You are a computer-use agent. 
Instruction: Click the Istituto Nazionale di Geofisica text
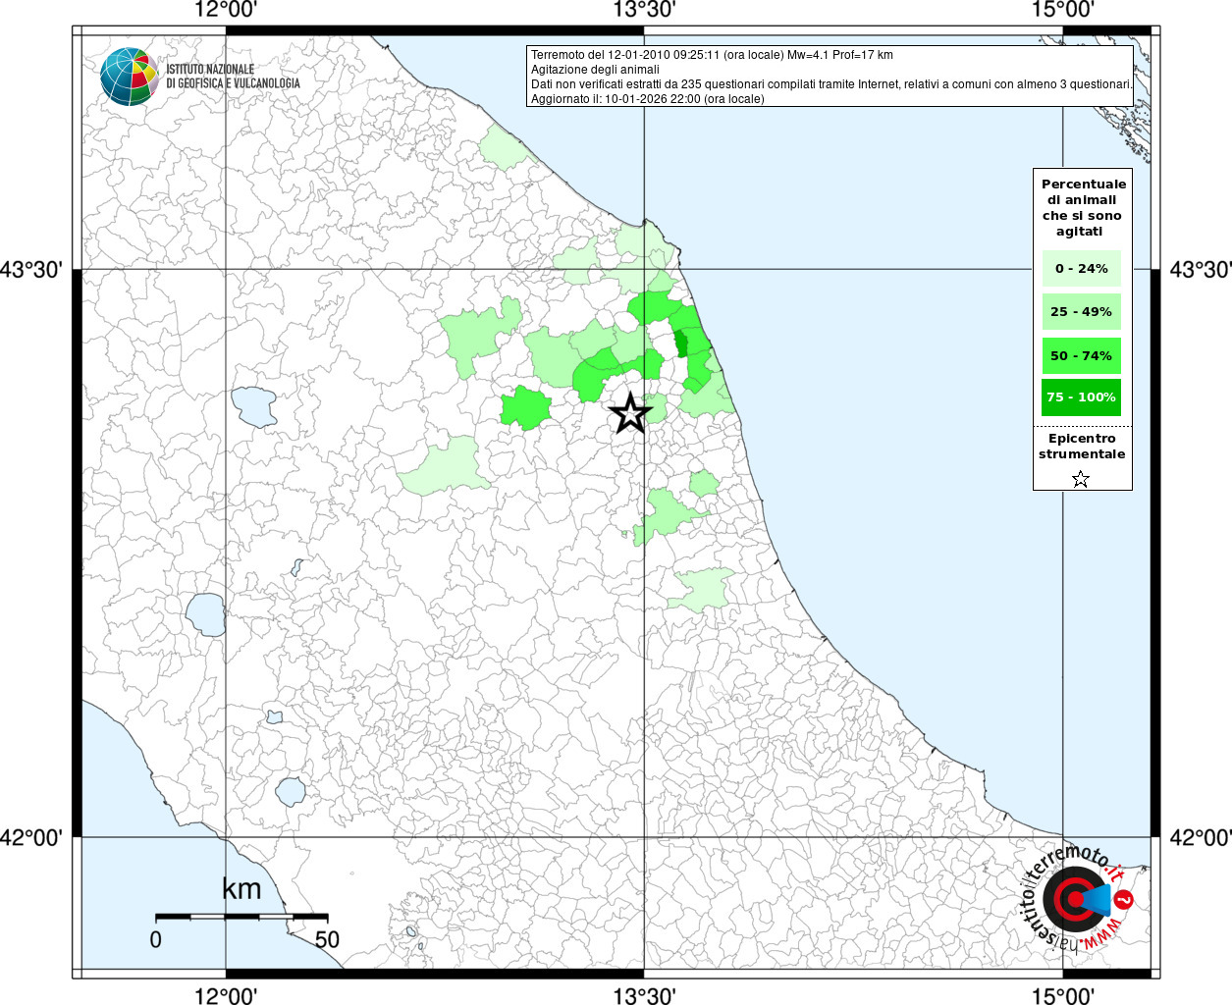pos(233,77)
